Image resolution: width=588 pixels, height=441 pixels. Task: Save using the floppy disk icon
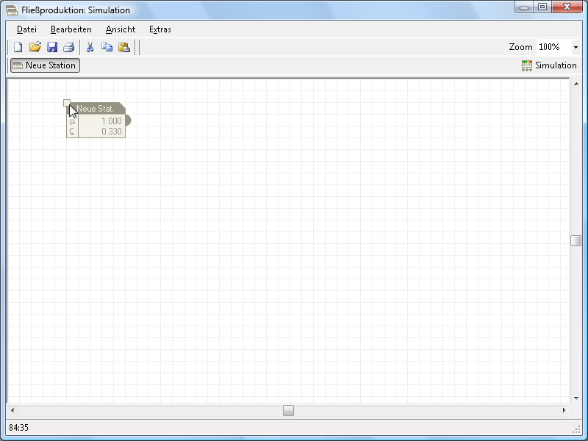click(51, 47)
